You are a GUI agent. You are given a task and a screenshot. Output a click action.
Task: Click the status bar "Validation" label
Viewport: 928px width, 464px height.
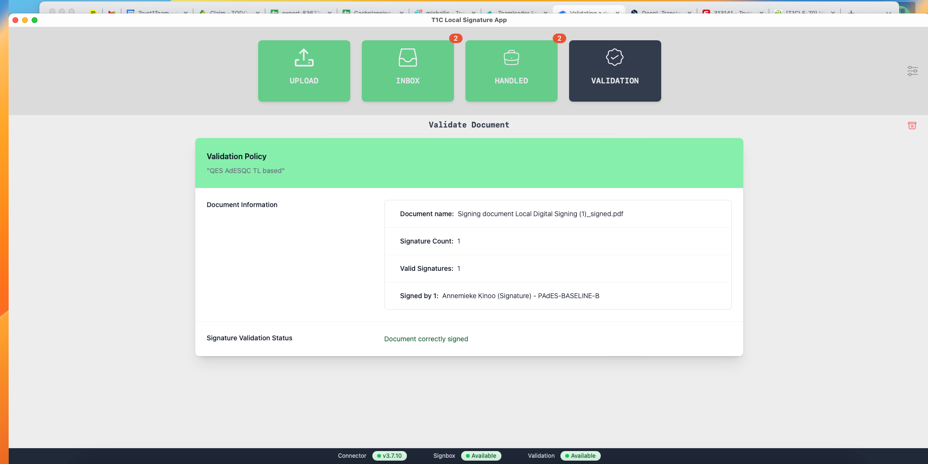coord(541,456)
